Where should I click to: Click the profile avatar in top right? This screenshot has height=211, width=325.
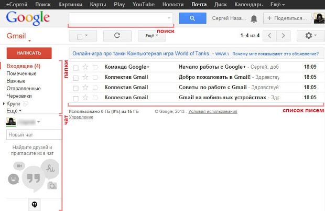[318, 18]
